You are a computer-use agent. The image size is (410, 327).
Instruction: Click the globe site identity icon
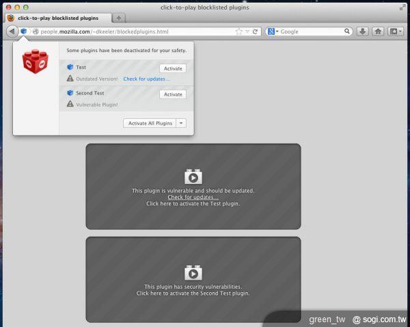point(36,31)
